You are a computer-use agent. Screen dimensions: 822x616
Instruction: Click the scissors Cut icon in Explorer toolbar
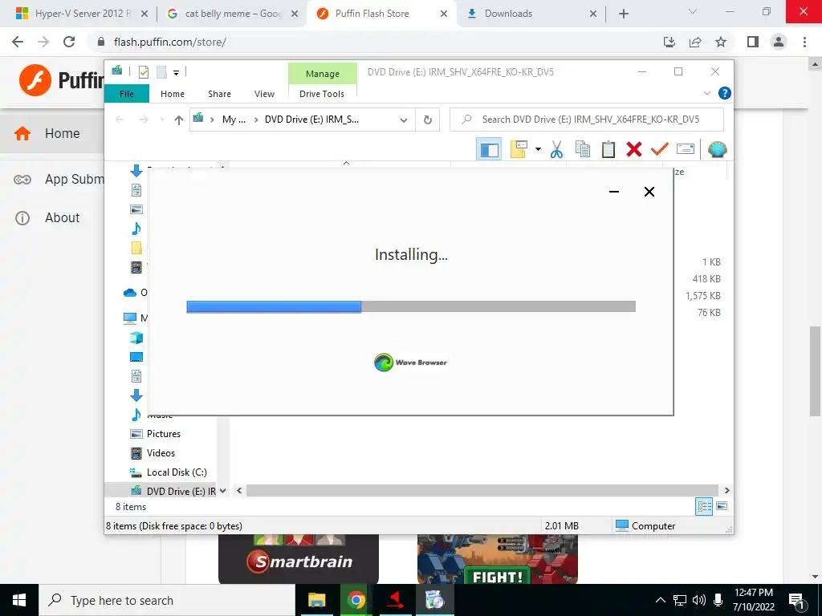tap(556, 150)
